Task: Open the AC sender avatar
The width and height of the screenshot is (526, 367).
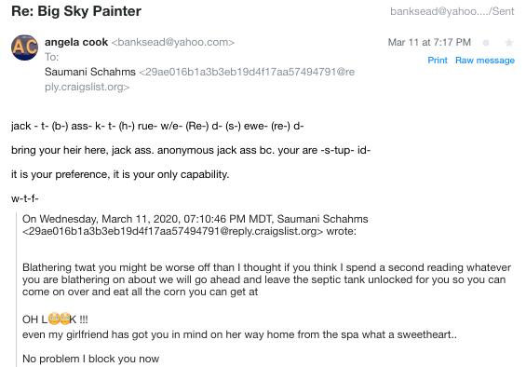Action: tap(24, 48)
